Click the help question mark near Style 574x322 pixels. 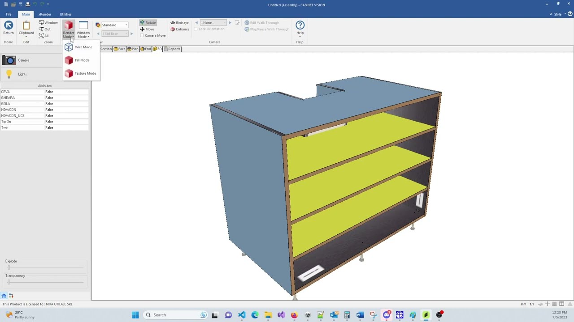(x=570, y=14)
